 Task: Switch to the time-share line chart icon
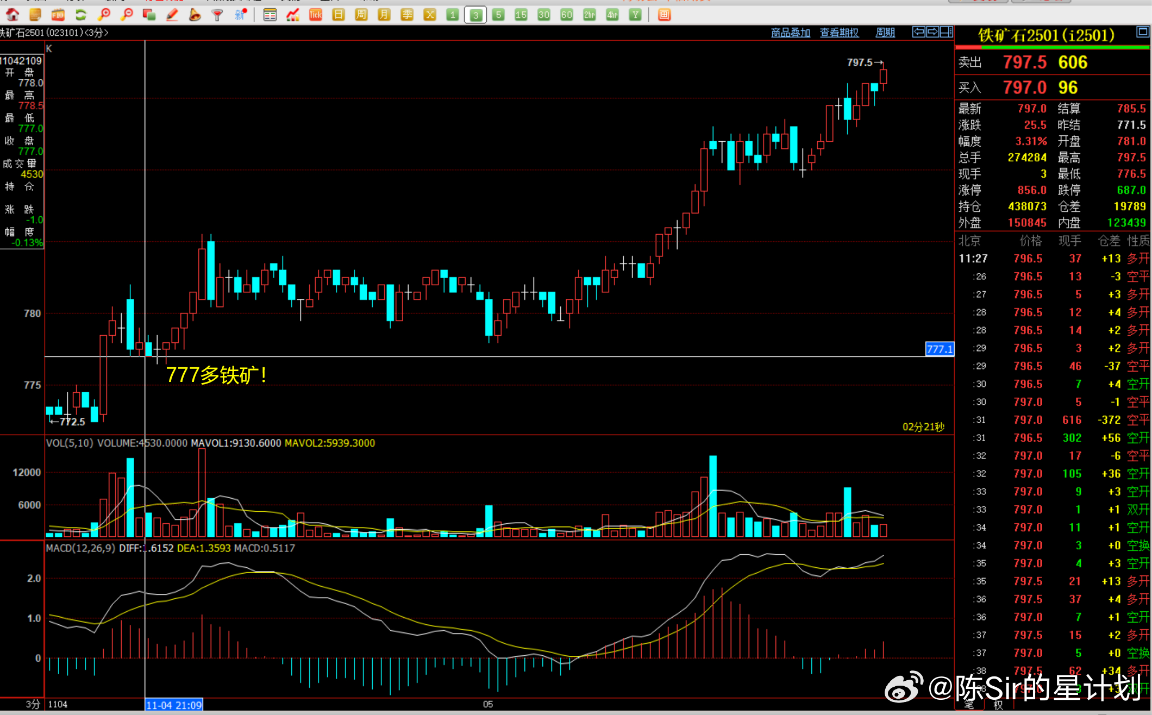[x=292, y=15]
